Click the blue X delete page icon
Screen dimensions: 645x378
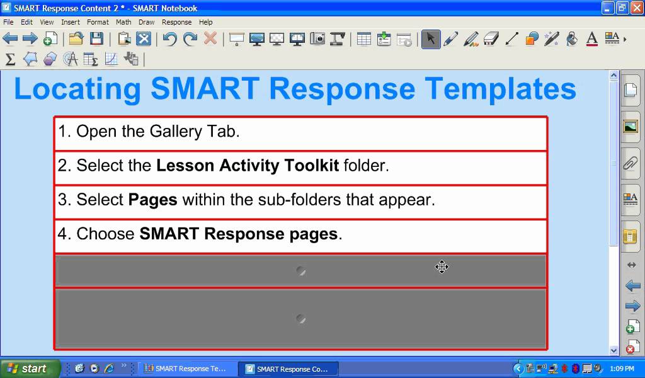[144, 39]
